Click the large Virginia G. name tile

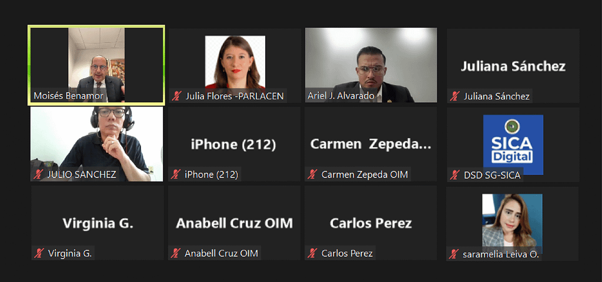98,223
